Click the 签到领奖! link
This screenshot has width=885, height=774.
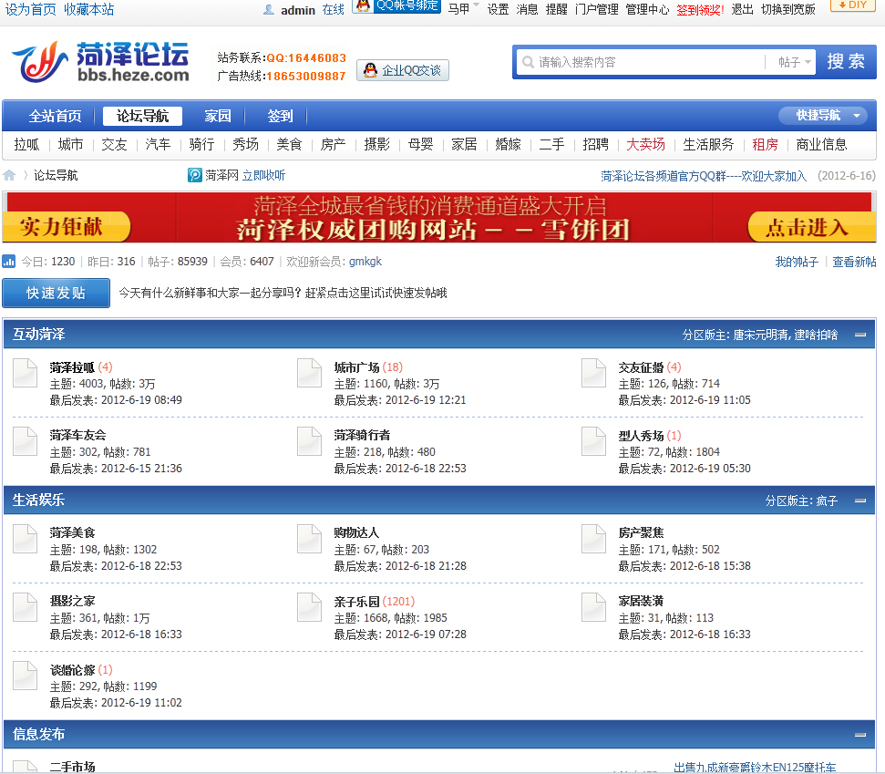tap(700, 10)
